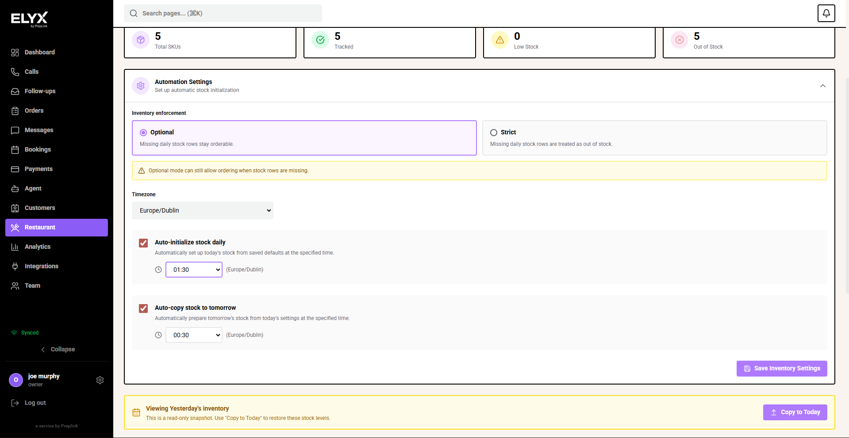Click the Payments card icon

[x=15, y=169]
